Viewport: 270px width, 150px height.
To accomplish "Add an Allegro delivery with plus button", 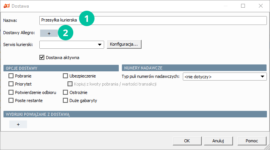I will click(x=49, y=33).
